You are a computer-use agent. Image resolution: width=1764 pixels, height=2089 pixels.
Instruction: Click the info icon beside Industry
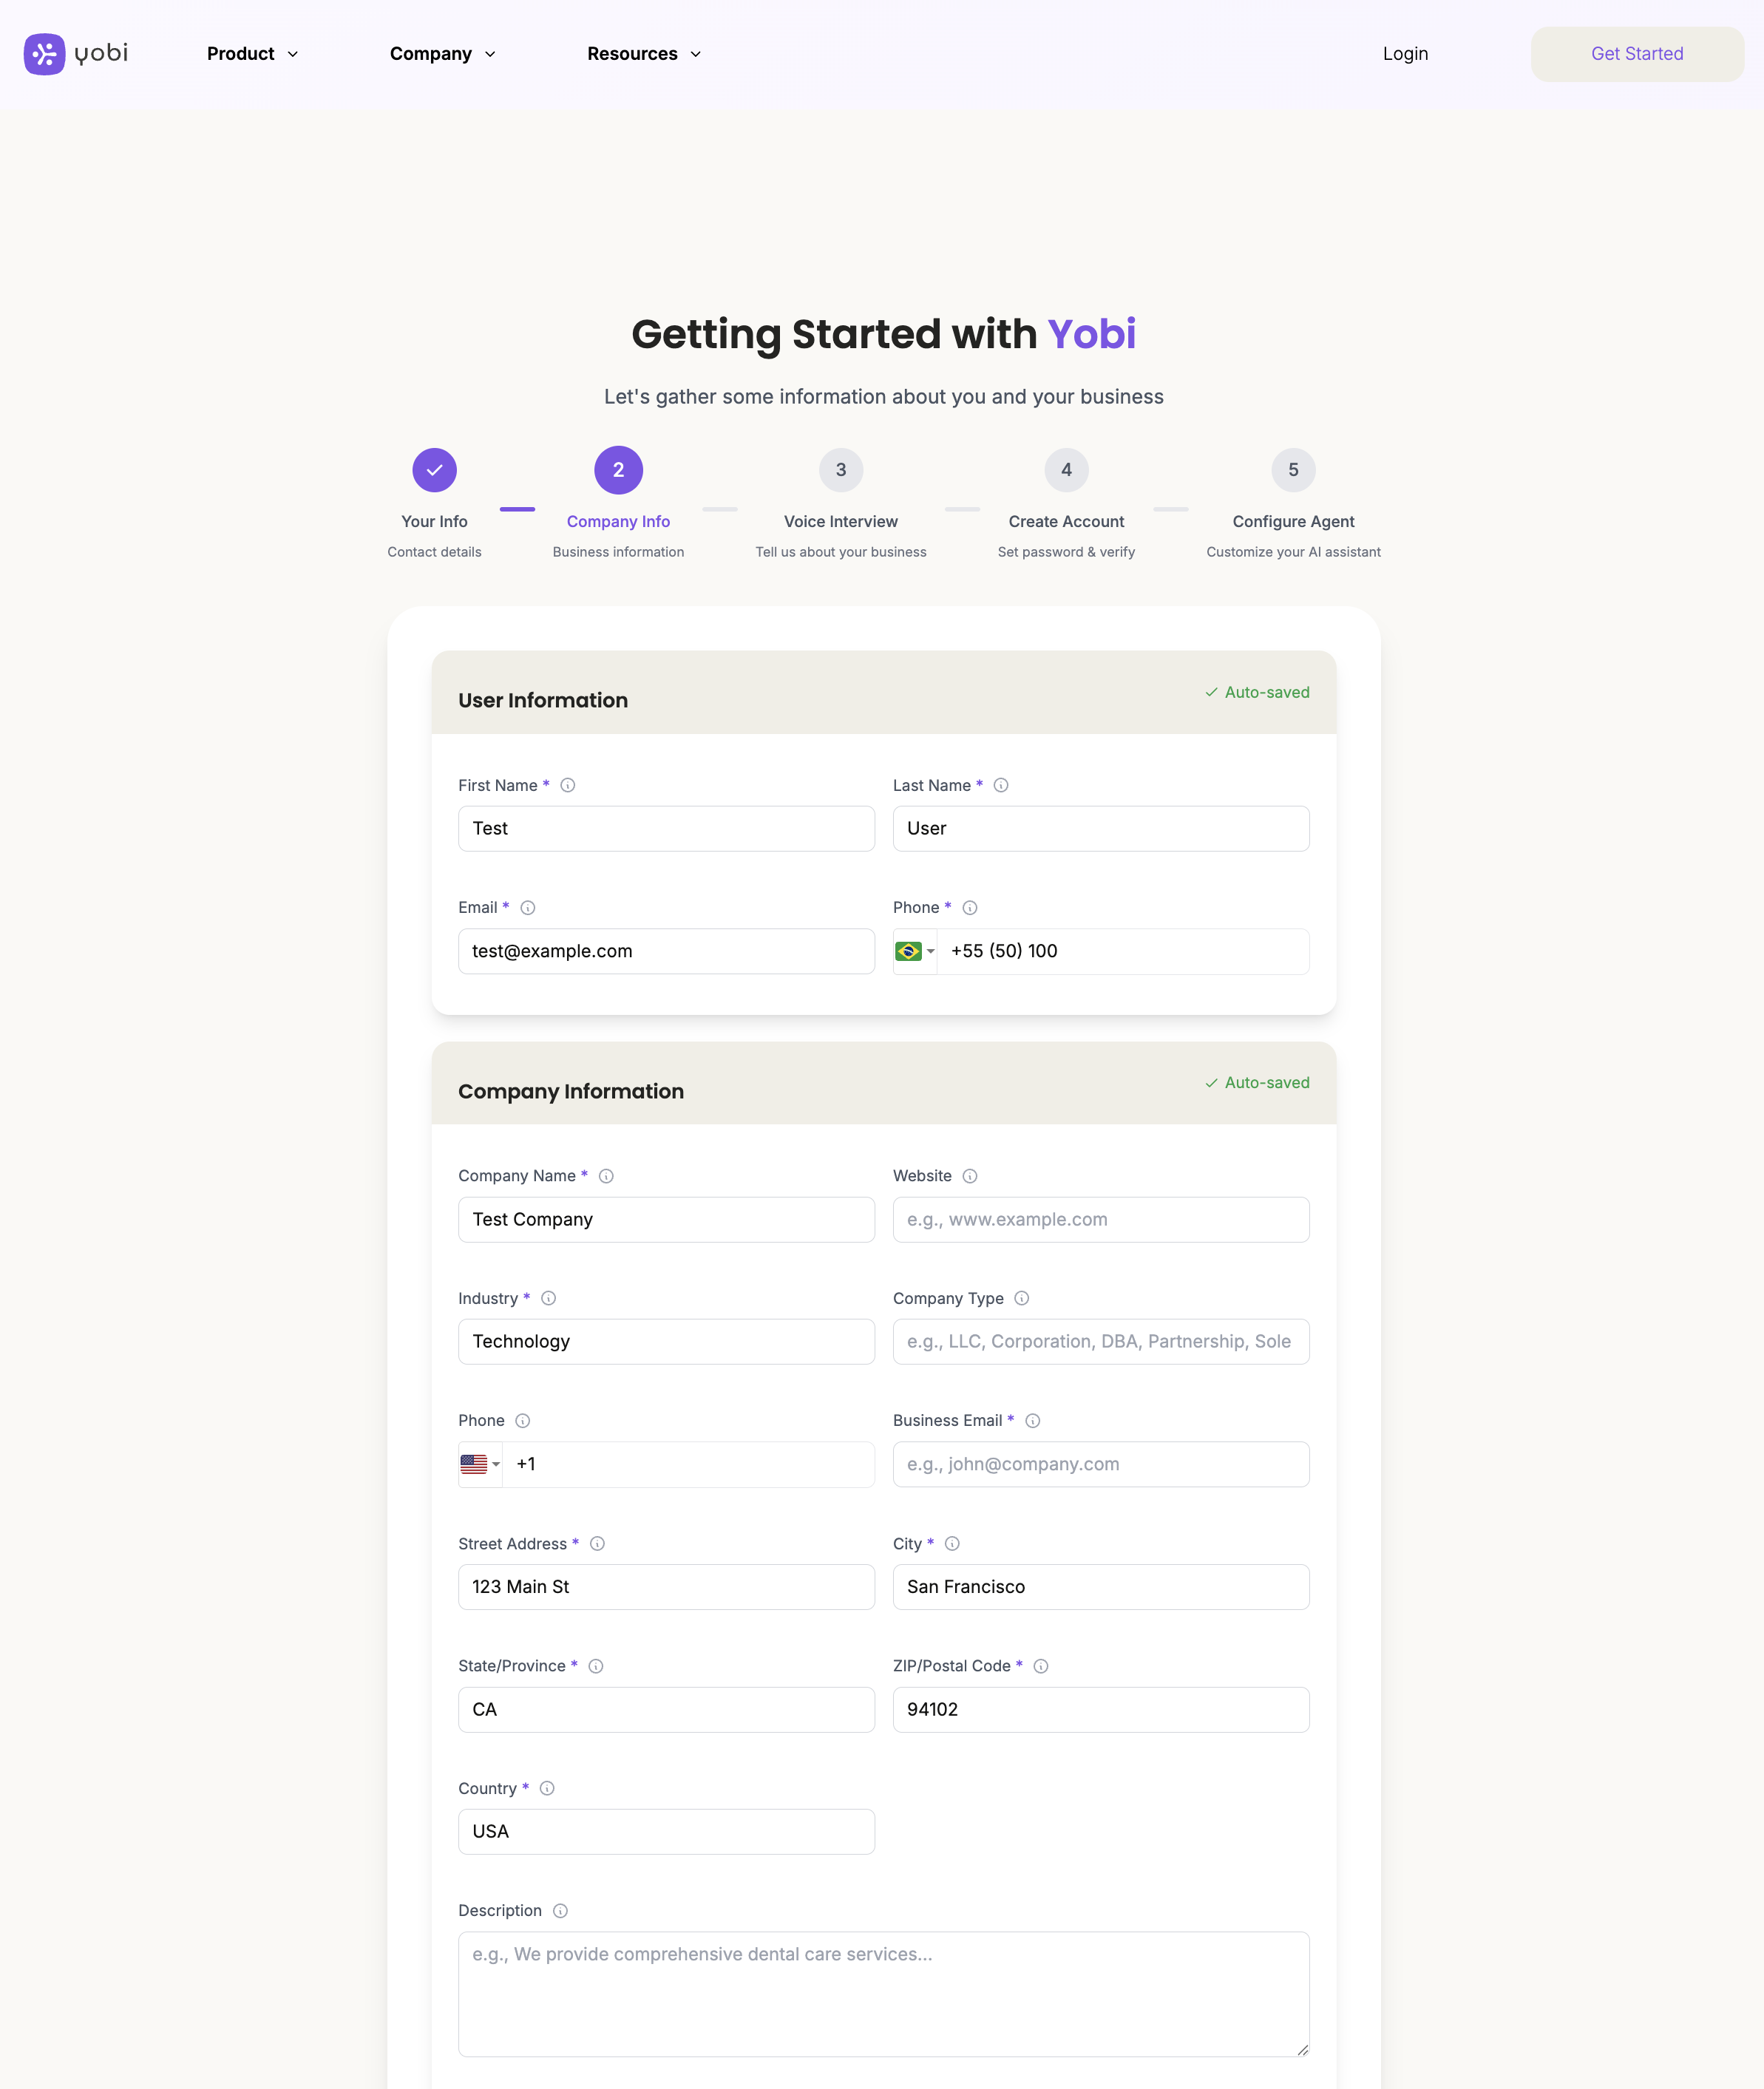coord(548,1298)
